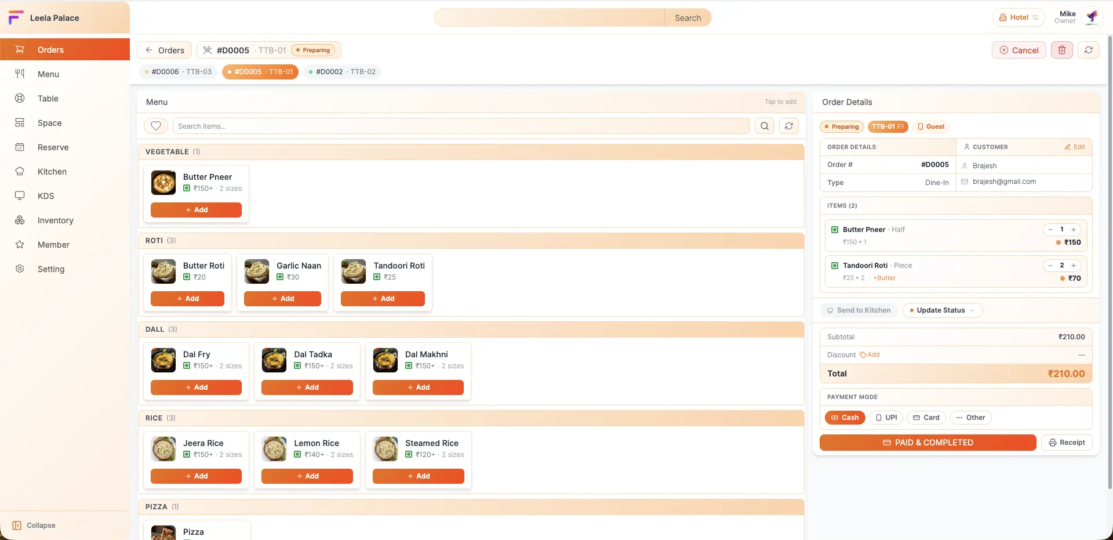Click PAID & COMPLETED button

927,443
